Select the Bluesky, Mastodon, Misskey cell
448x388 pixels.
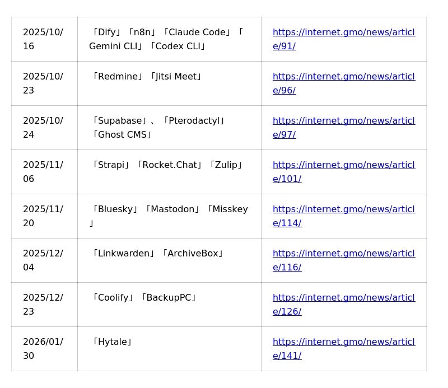tap(169, 216)
